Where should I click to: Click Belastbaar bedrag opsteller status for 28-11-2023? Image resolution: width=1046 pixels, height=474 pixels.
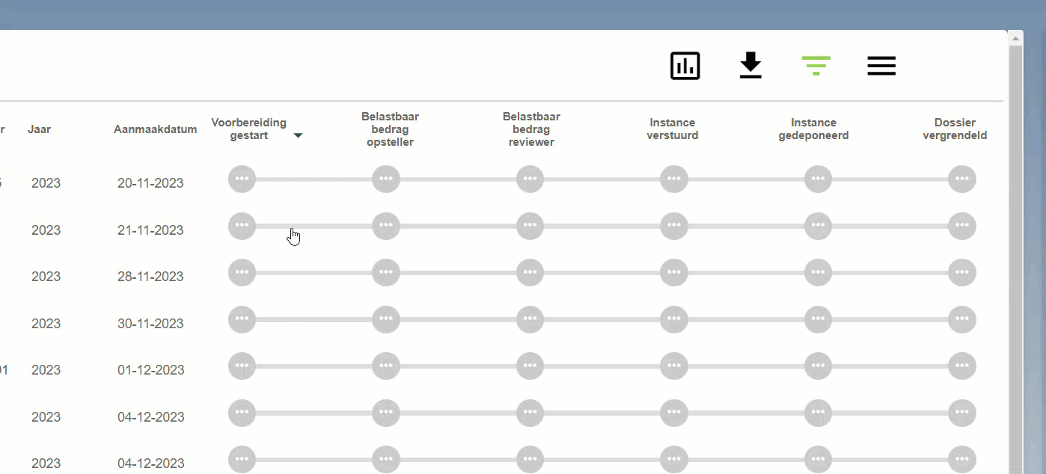[386, 273]
